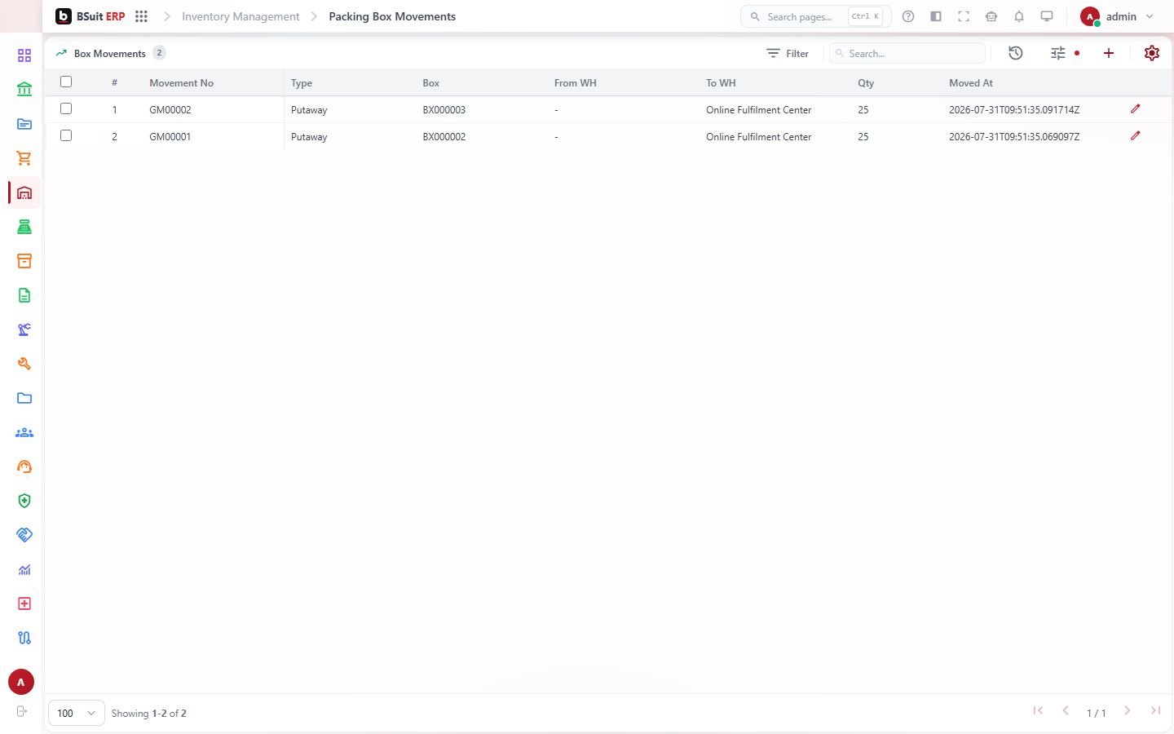Image resolution: width=1174 pixels, height=734 pixels.
Task: Edit movement GM00001 with pencil icon
Action: (1135, 136)
